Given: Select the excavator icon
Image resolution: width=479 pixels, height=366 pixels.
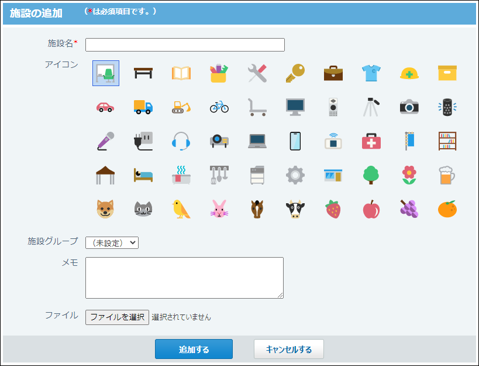Looking at the screenshot, I should pyautogui.click(x=181, y=107).
